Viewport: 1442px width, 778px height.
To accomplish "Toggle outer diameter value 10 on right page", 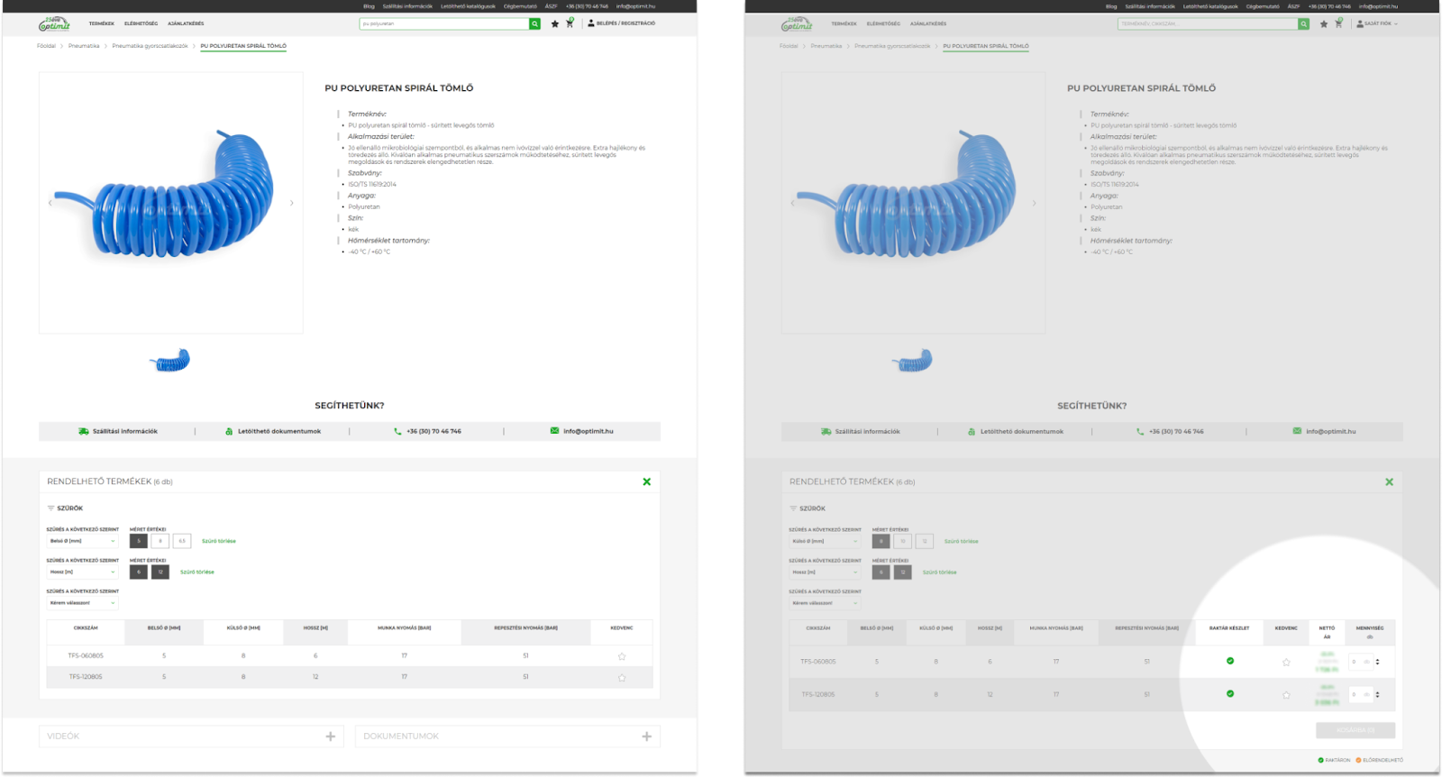I will tap(903, 541).
